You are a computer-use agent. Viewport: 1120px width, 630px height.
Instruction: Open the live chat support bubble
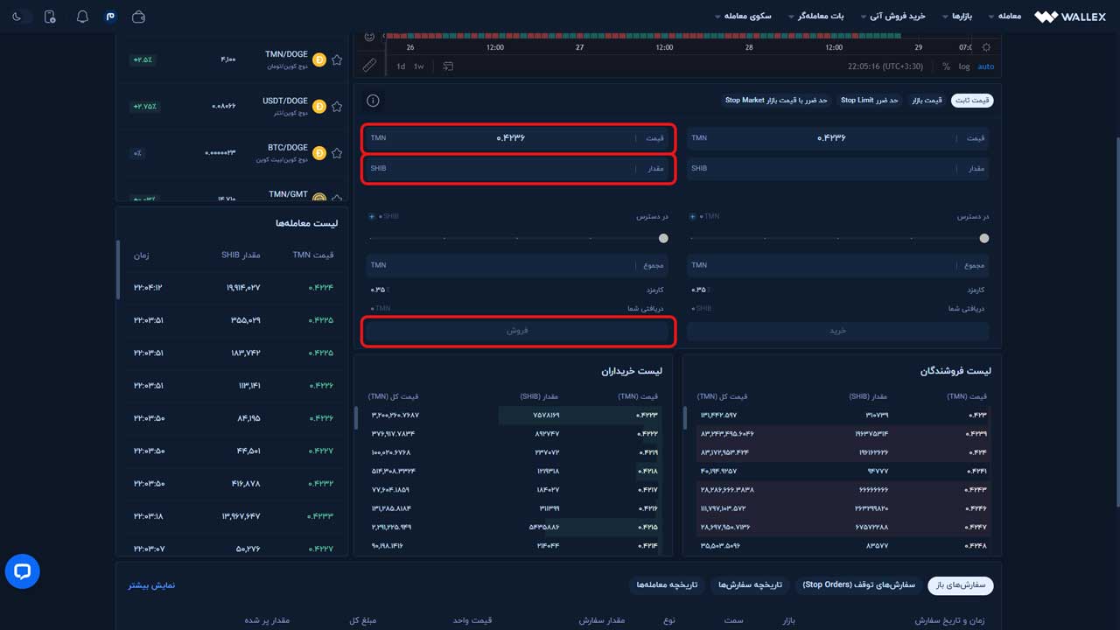[x=23, y=571]
